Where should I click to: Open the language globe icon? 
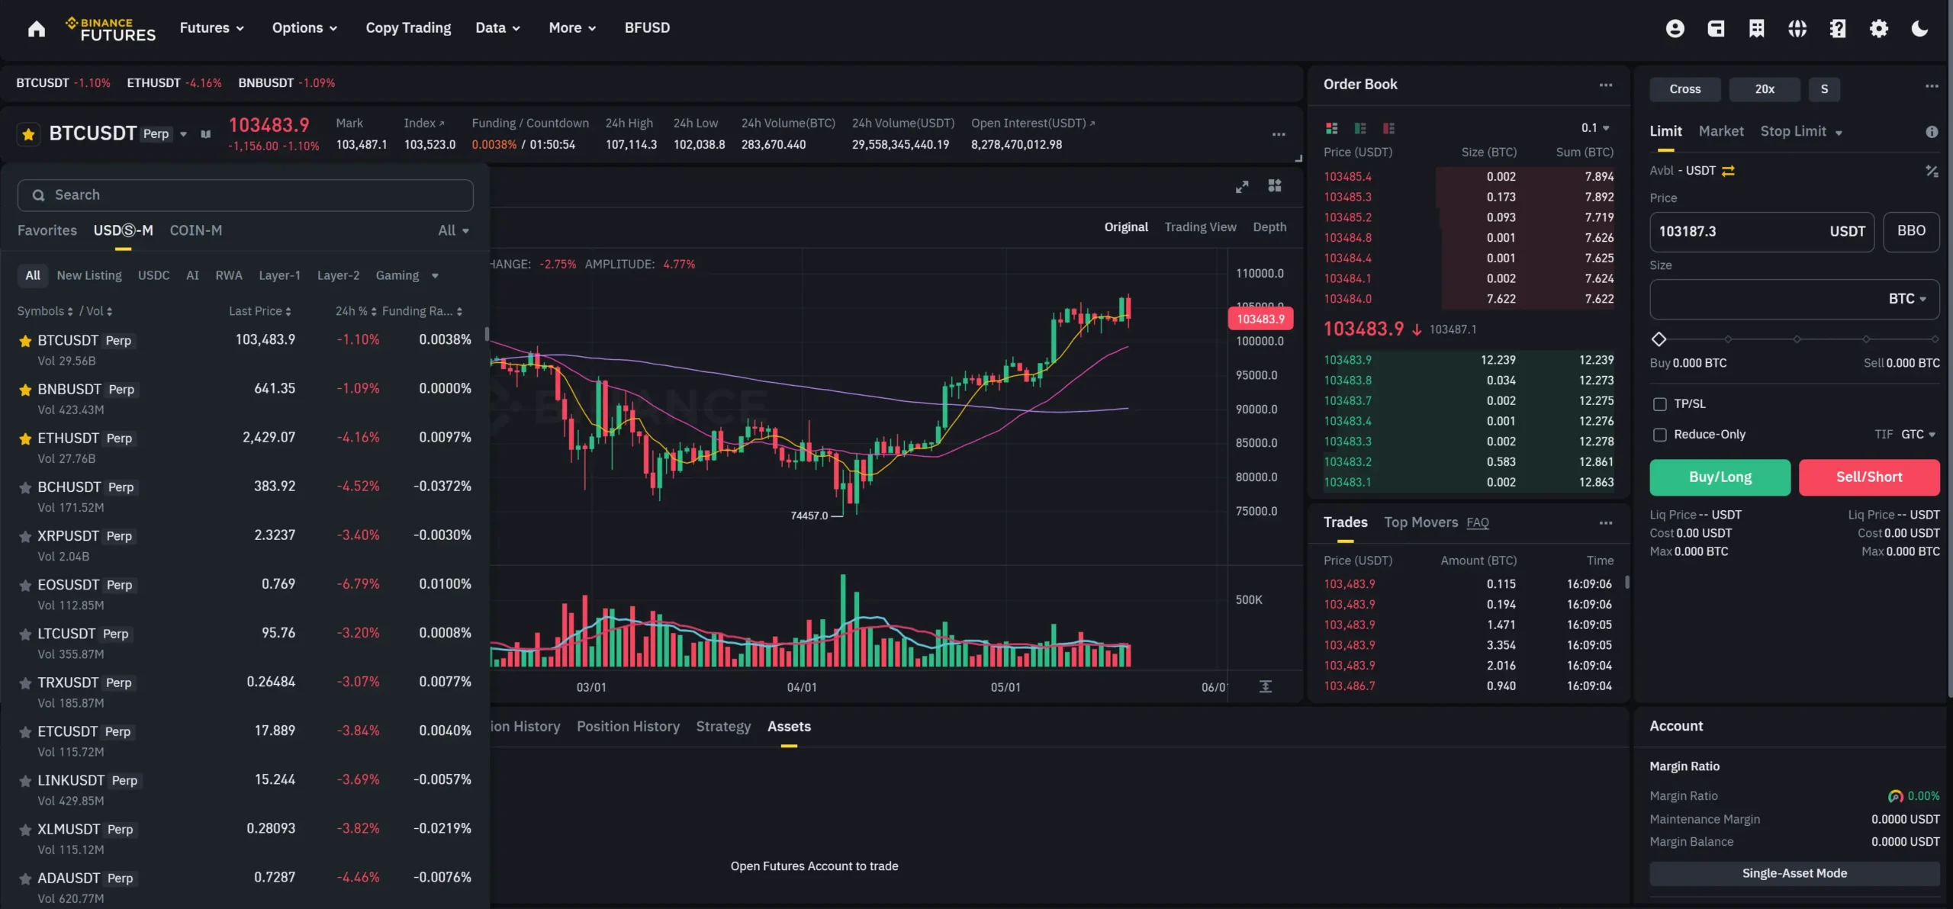coord(1797,28)
